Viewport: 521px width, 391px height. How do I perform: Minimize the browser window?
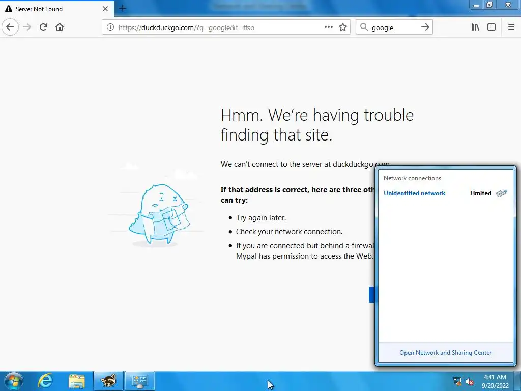pyautogui.click(x=476, y=5)
